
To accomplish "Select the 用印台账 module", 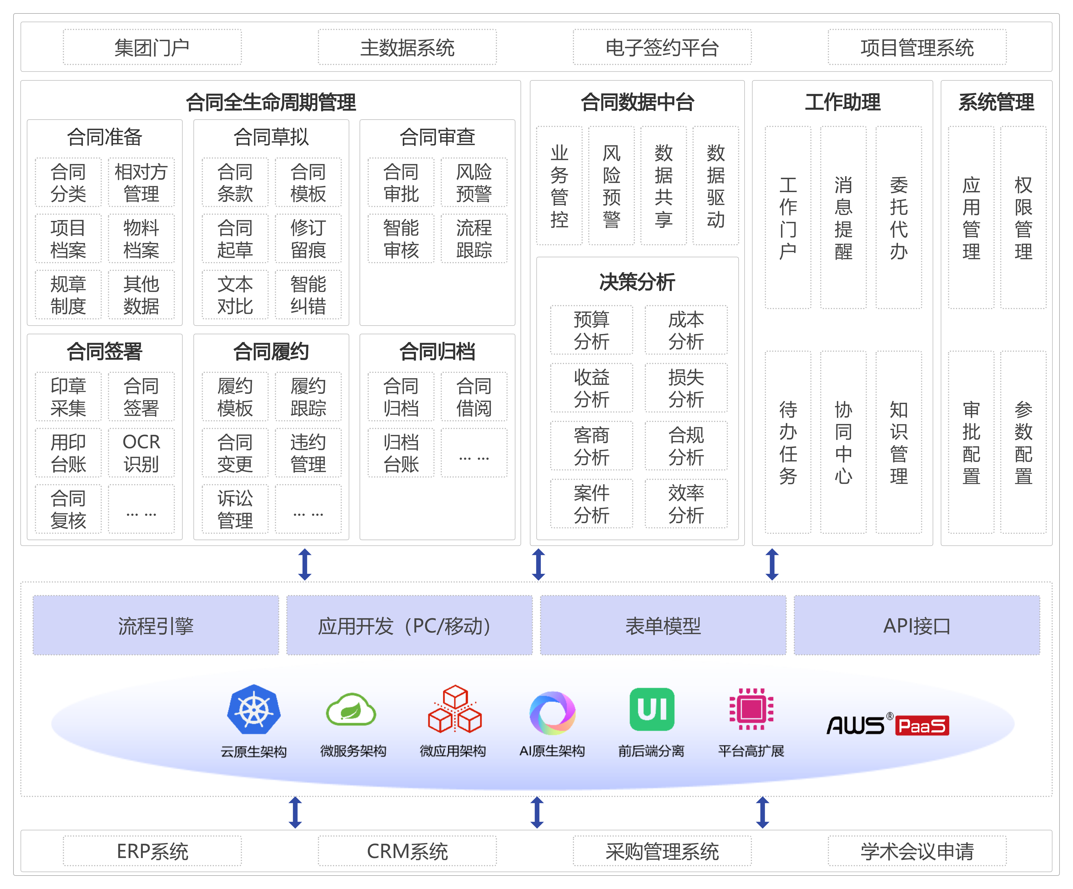I will point(68,453).
